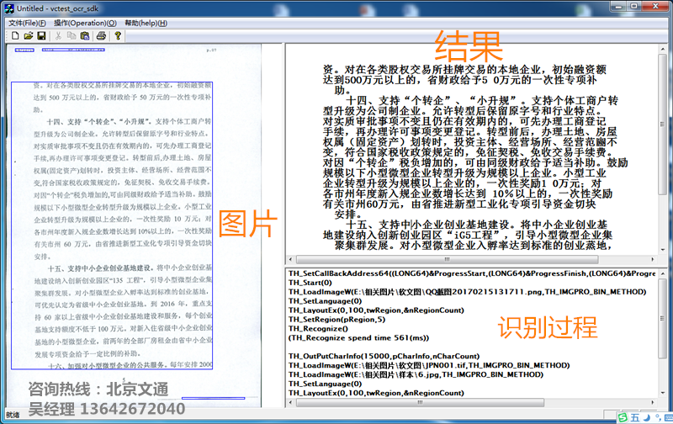This screenshot has width=673, height=424.
Task: Click the '就绪' status bar text
Action: point(13,415)
